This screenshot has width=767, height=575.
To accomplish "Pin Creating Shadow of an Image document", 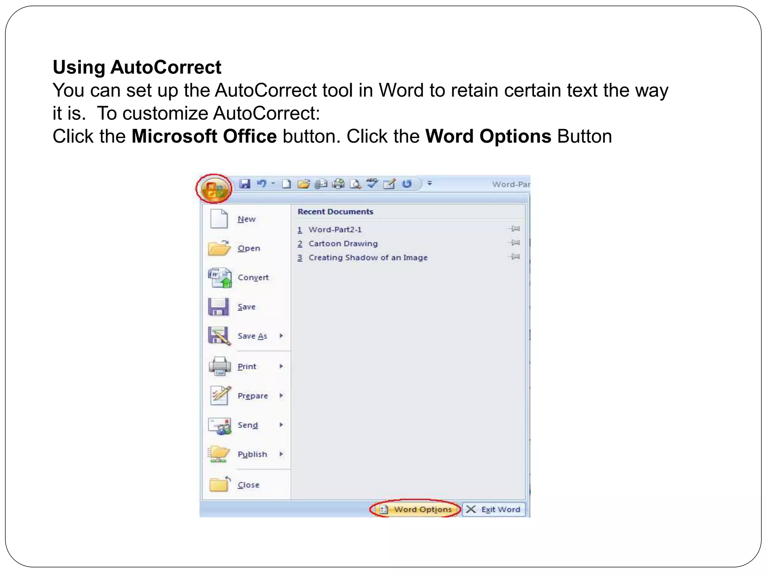I will point(514,257).
